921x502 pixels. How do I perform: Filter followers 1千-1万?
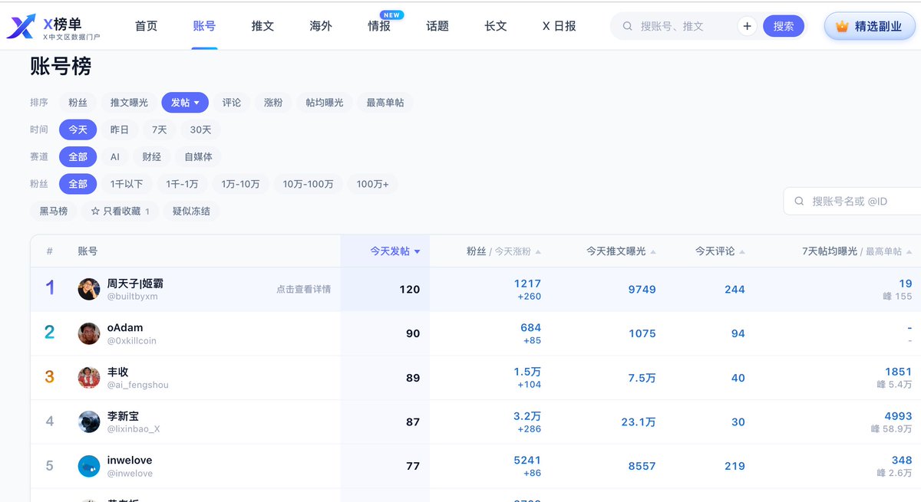(182, 184)
